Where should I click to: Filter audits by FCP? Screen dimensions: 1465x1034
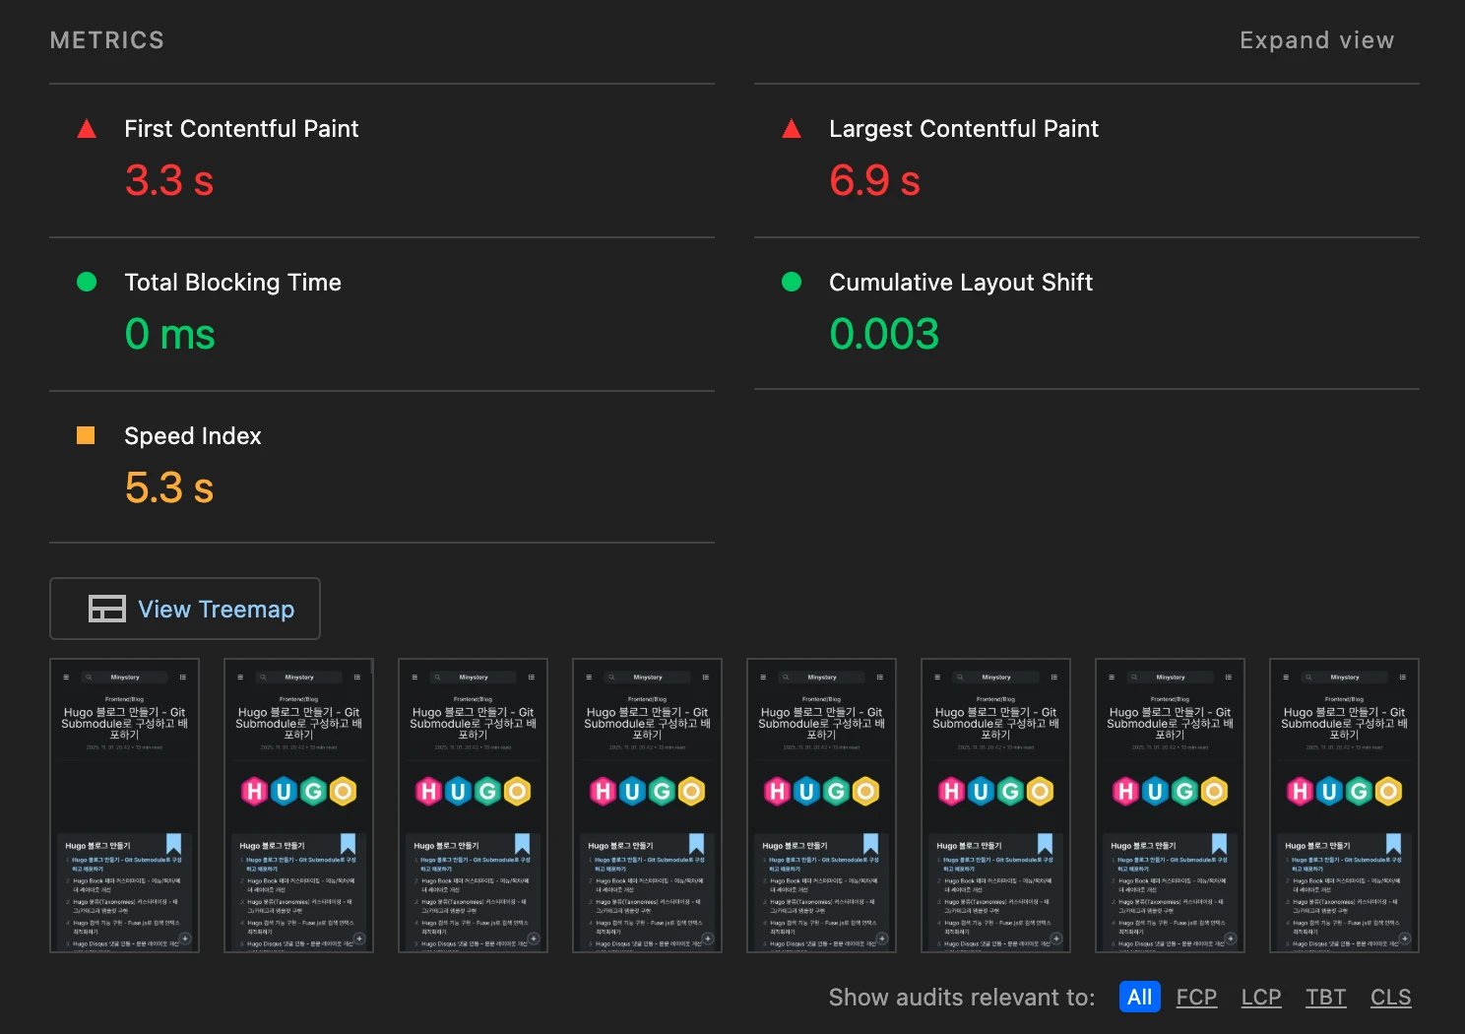coord(1196,997)
